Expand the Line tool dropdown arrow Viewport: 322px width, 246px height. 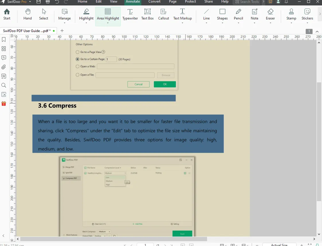click(x=206, y=23)
